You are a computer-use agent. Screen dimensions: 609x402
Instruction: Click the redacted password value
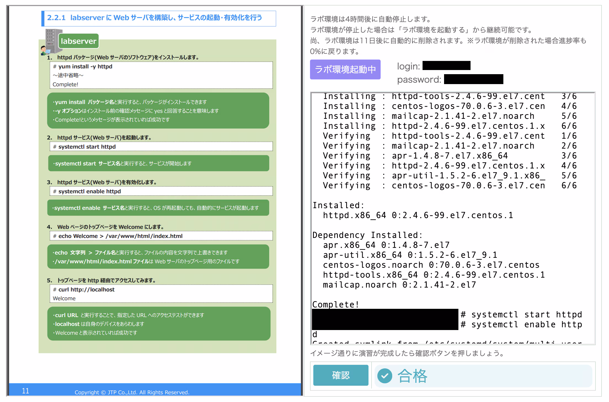473,79
